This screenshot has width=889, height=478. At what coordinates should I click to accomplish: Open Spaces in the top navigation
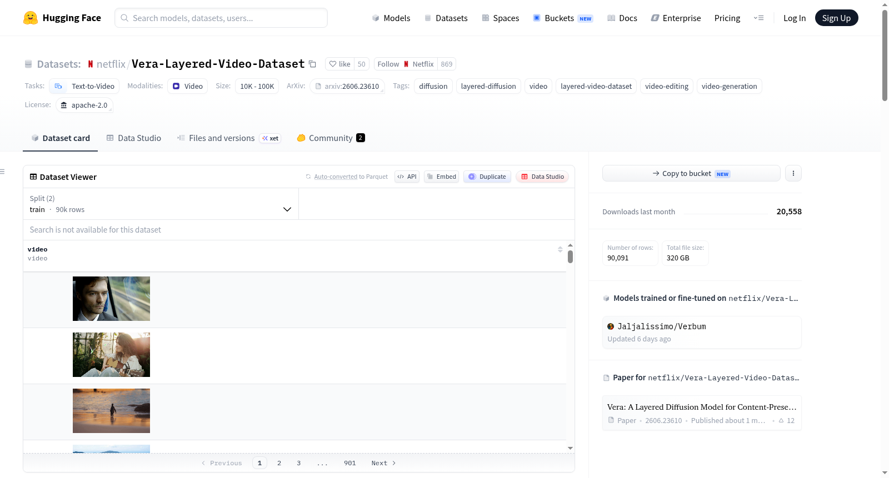click(500, 18)
